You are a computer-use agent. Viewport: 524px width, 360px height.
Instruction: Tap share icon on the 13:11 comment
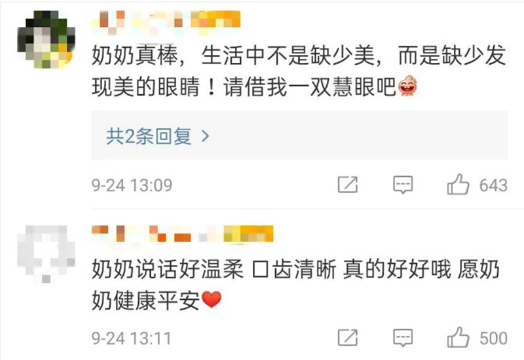point(348,338)
